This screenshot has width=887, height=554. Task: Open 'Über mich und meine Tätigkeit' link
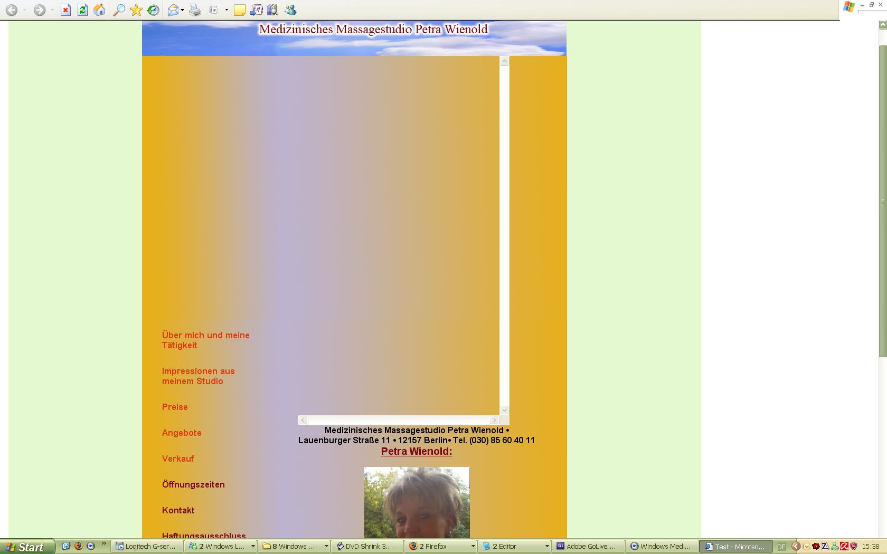205,340
